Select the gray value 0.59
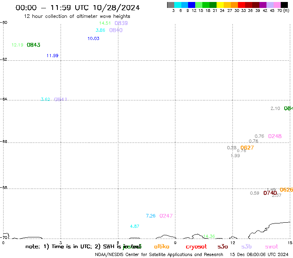The width and height of the screenshot is (293, 258). 255,193
